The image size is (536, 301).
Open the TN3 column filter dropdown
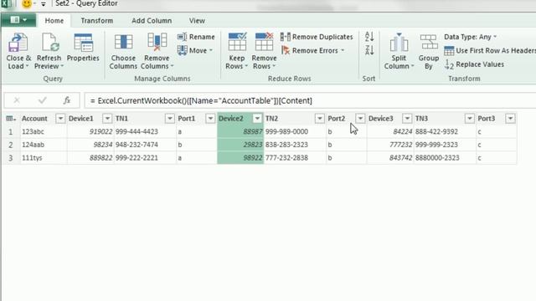click(470, 119)
